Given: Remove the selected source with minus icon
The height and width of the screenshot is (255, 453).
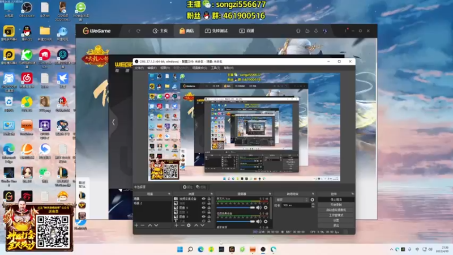Looking at the screenshot, I should click(182, 225).
